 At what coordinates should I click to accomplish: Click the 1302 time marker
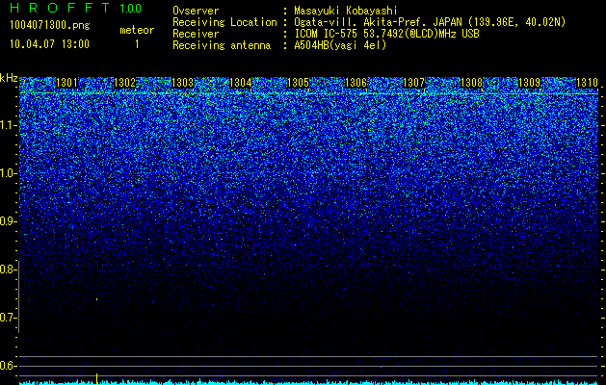click(x=125, y=83)
